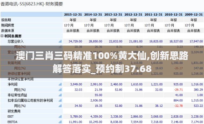Image resolution: width=204 pixels, height=124 pixels.
Task: Click EBITDA value 11,991.00
Action: tap(75, 122)
